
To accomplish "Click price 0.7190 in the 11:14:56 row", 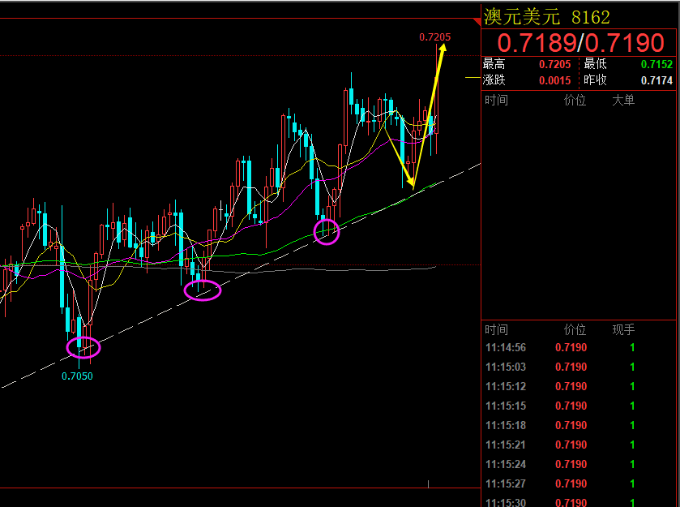I will click(x=571, y=348).
